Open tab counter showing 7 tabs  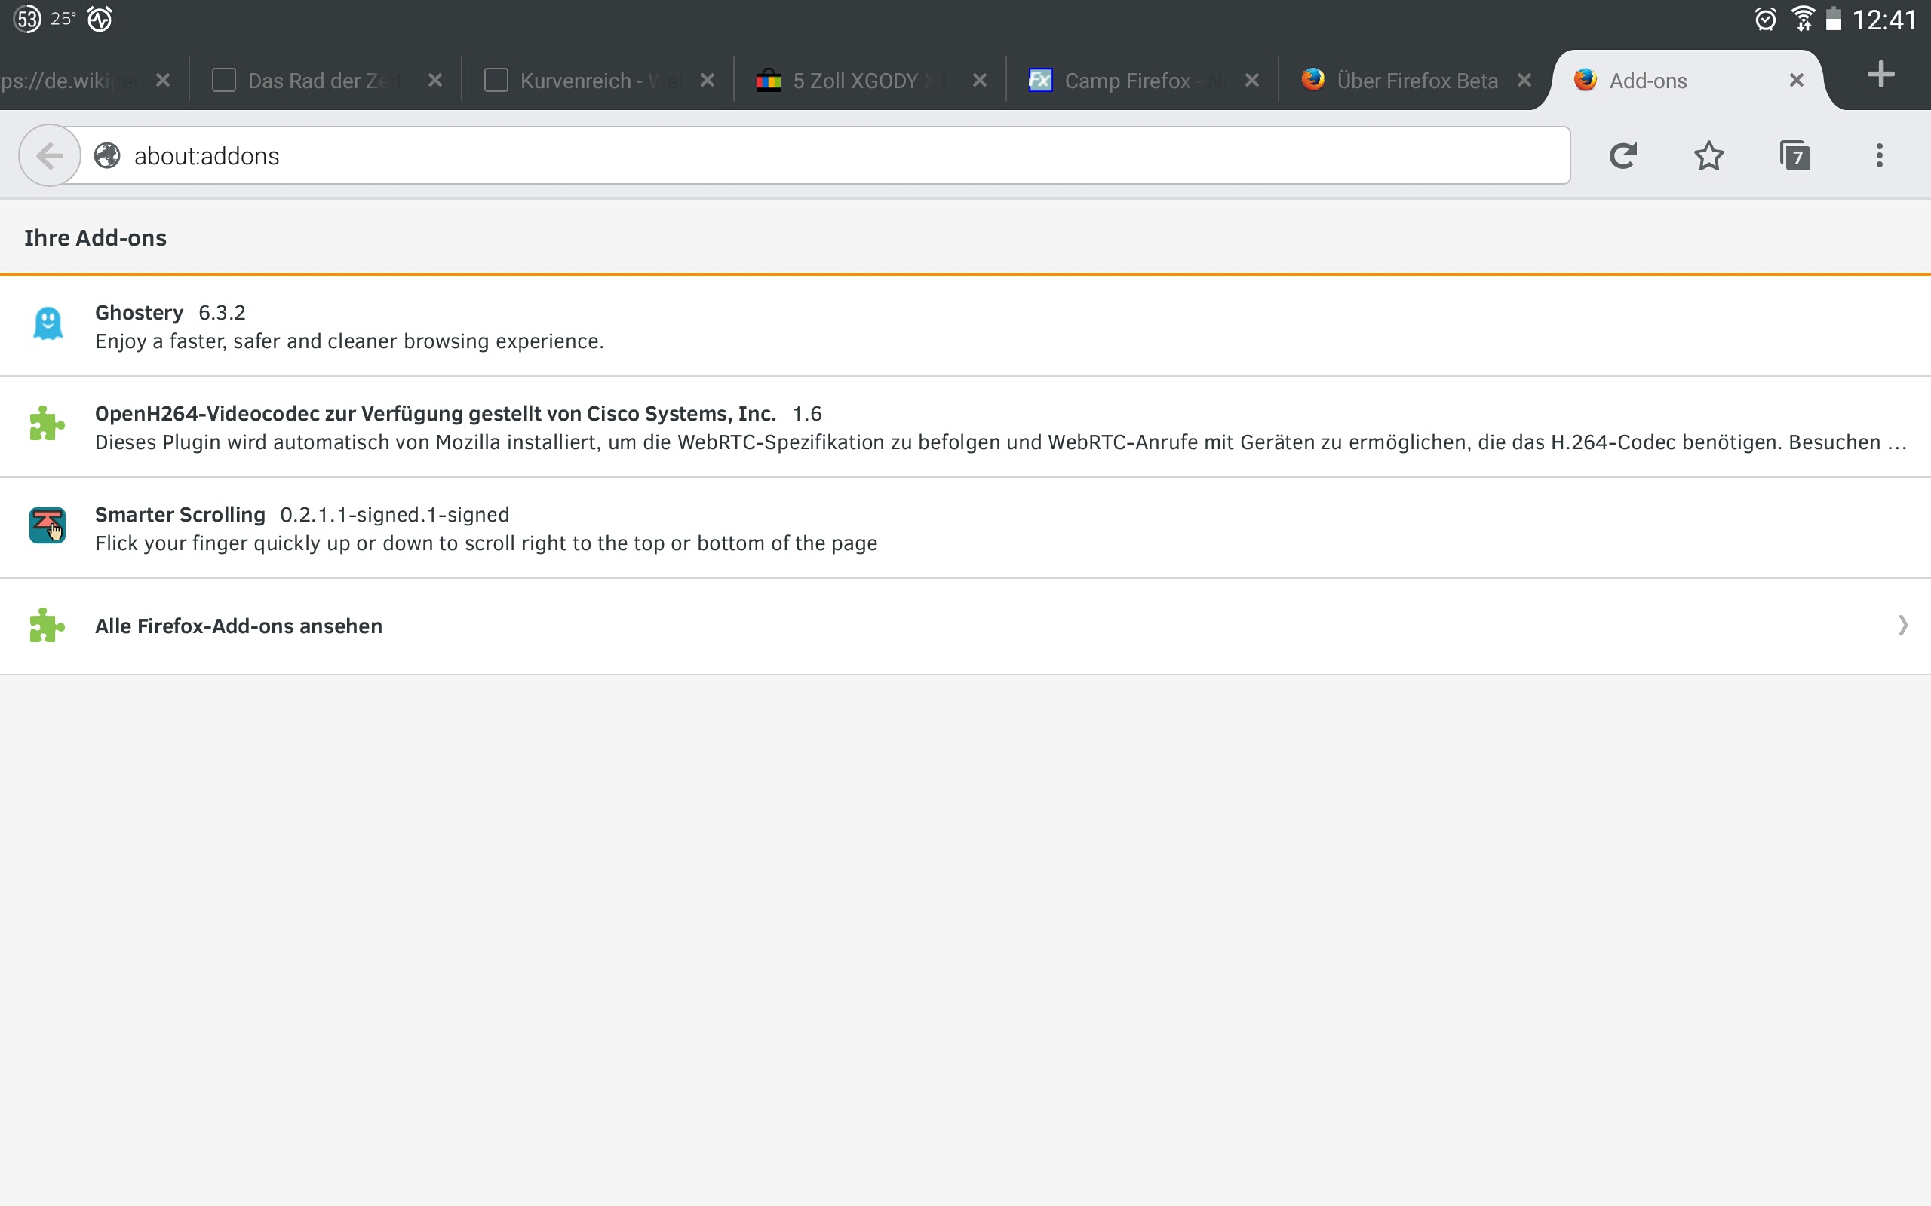click(1795, 155)
